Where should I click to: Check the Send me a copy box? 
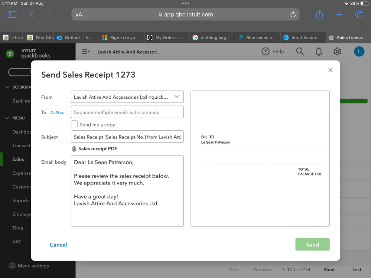(x=75, y=124)
